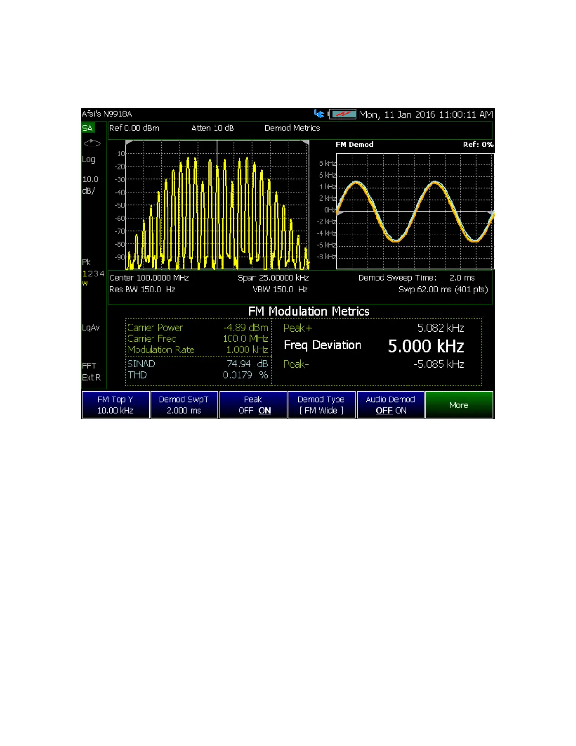Click the VBW 150.0 Hz readout
Screen dimensions: 576x746
click(280, 289)
